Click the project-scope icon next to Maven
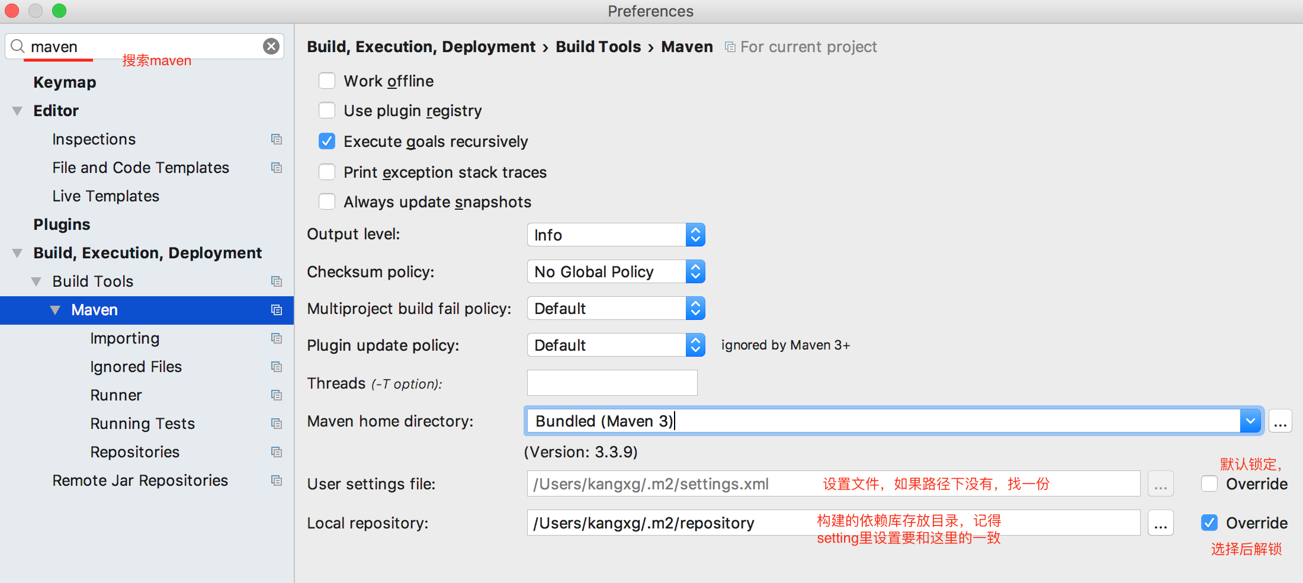 [277, 309]
